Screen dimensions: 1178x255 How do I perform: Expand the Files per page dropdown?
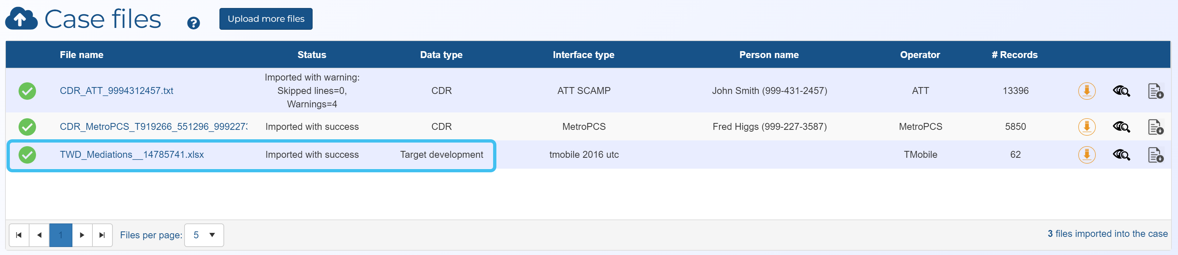point(204,235)
